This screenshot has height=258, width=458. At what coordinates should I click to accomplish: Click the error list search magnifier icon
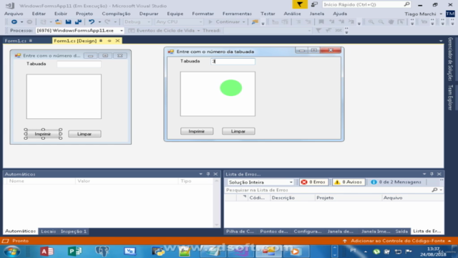click(434, 190)
